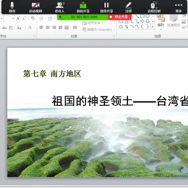The width and height of the screenshot is (188, 188).
Task: Select the elbow arrow connector shape
Action: click(137, 22)
